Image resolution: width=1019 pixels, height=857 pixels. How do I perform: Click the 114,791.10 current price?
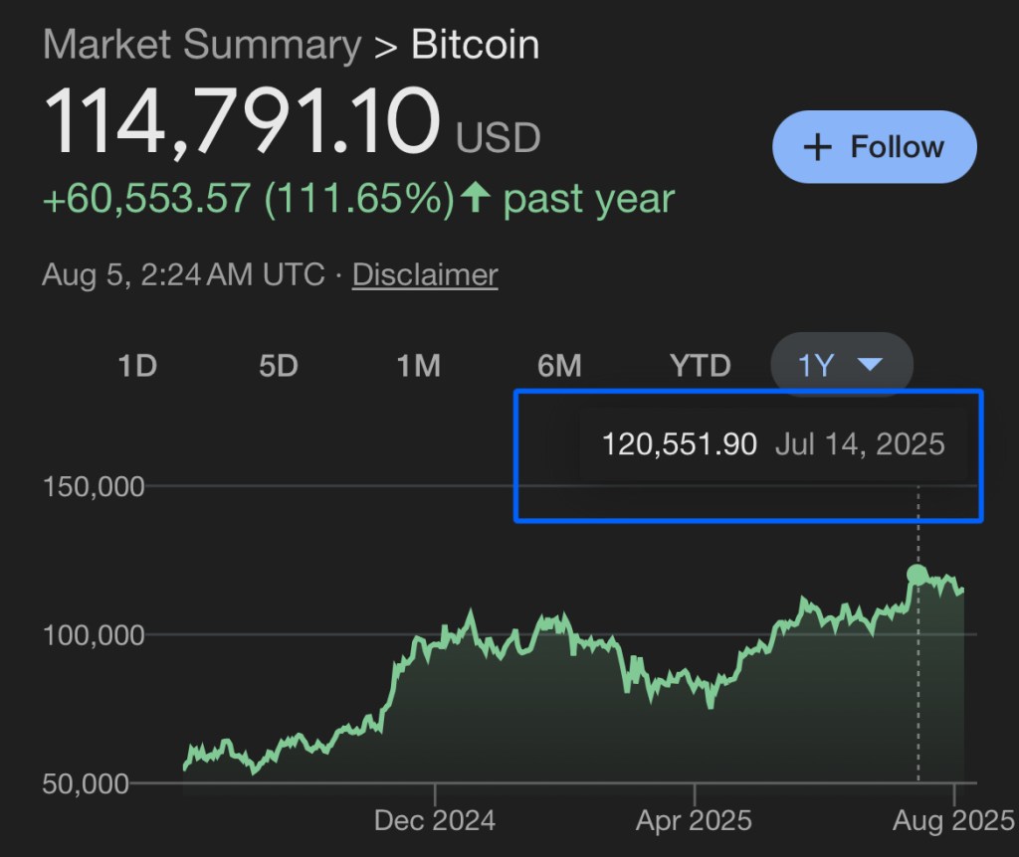(x=242, y=122)
